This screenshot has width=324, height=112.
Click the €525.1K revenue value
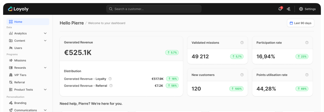pos(78,53)
